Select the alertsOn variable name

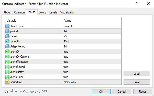(x=15, y=52)
